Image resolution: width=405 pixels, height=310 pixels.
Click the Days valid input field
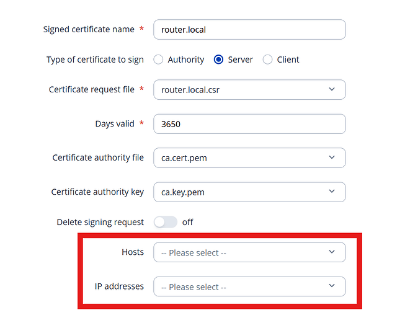249,124
